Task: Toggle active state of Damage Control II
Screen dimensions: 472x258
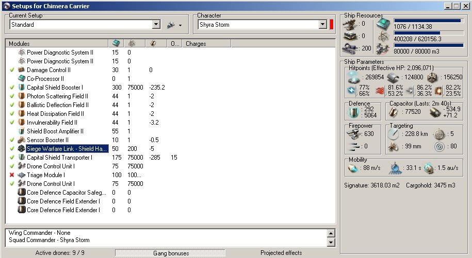Action: pos(12,70)
